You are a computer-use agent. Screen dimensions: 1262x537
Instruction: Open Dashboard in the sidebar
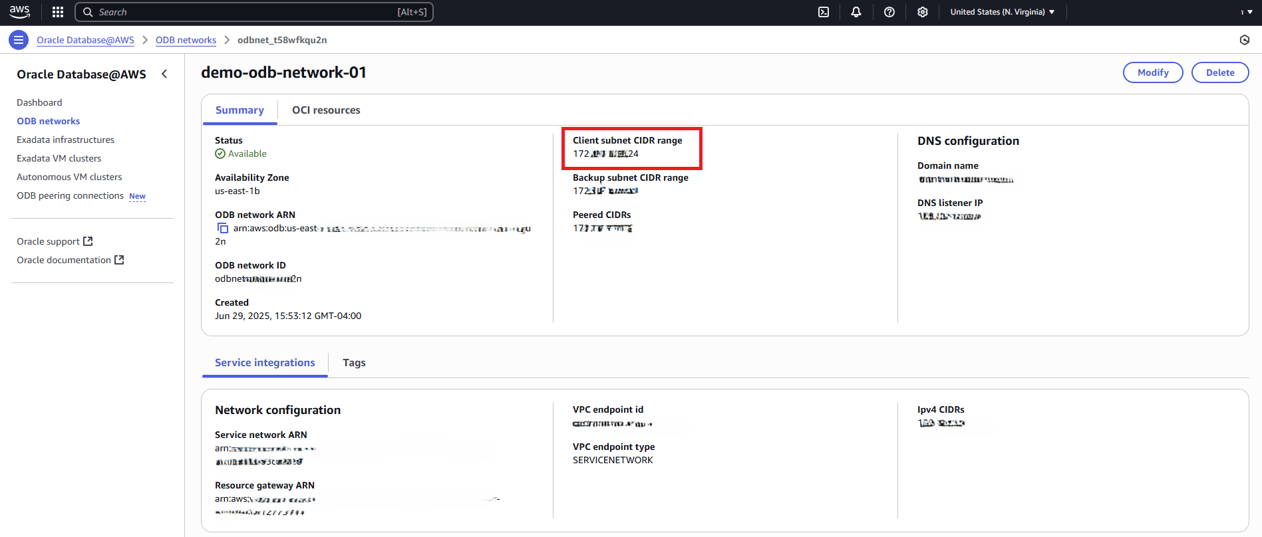pos(39,102)
